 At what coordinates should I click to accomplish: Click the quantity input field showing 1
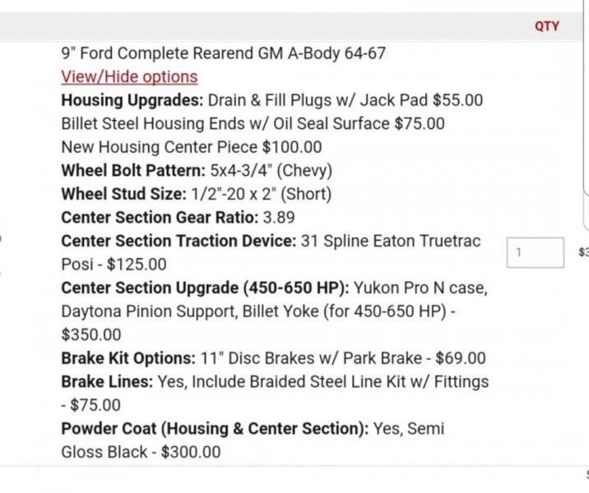click(536, 252)
